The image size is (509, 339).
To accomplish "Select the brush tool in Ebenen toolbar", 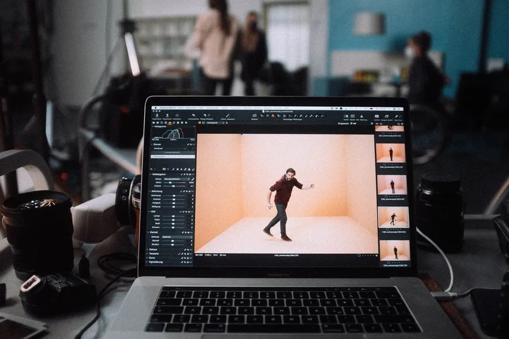I will [174, 169].
